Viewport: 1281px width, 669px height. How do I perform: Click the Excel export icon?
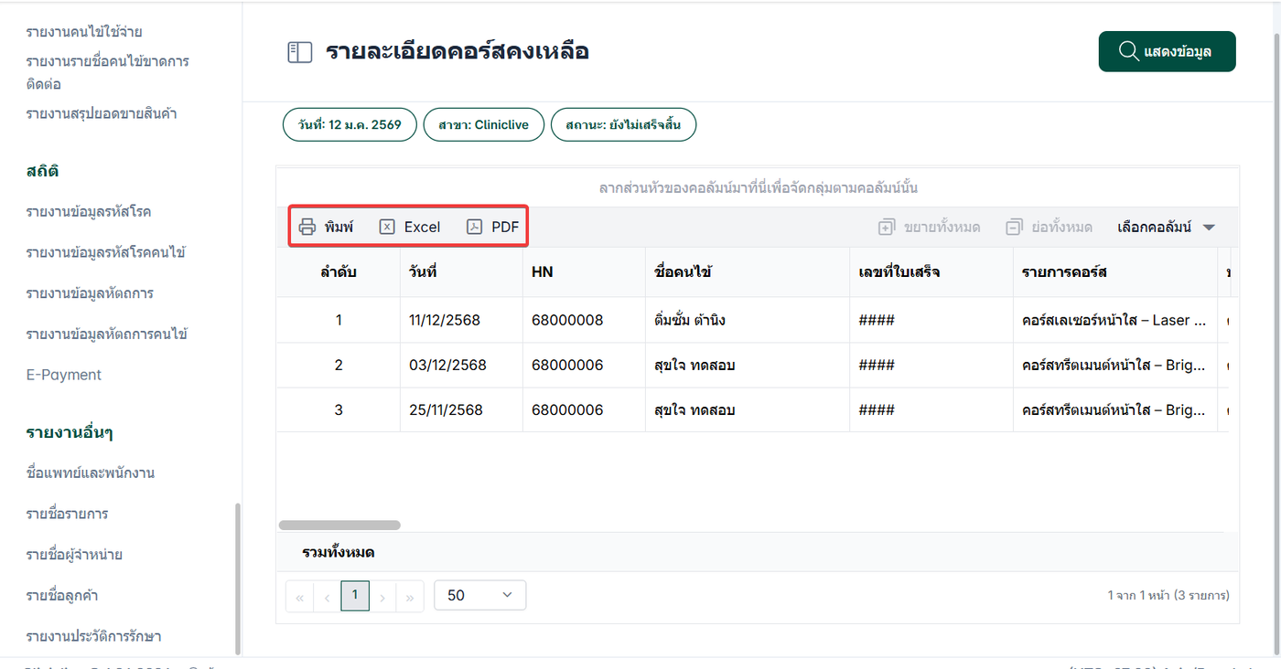(x=387, y=227)
